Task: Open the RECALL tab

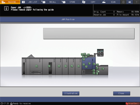Action: 50,2
